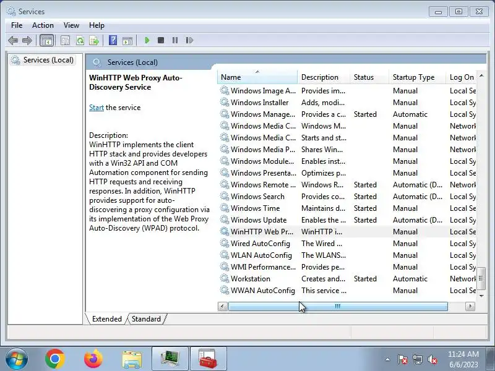
Task: Refresh the services list via toolbar
Action: (x=80, y=40)
